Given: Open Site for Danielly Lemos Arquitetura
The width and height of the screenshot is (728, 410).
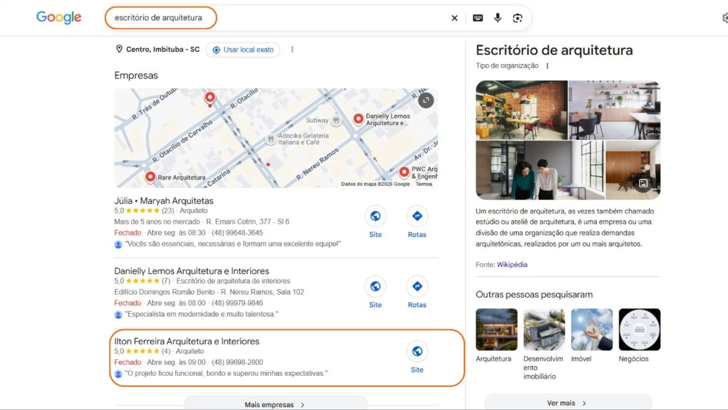Looking at the screenshot, I should coord(375,292).
